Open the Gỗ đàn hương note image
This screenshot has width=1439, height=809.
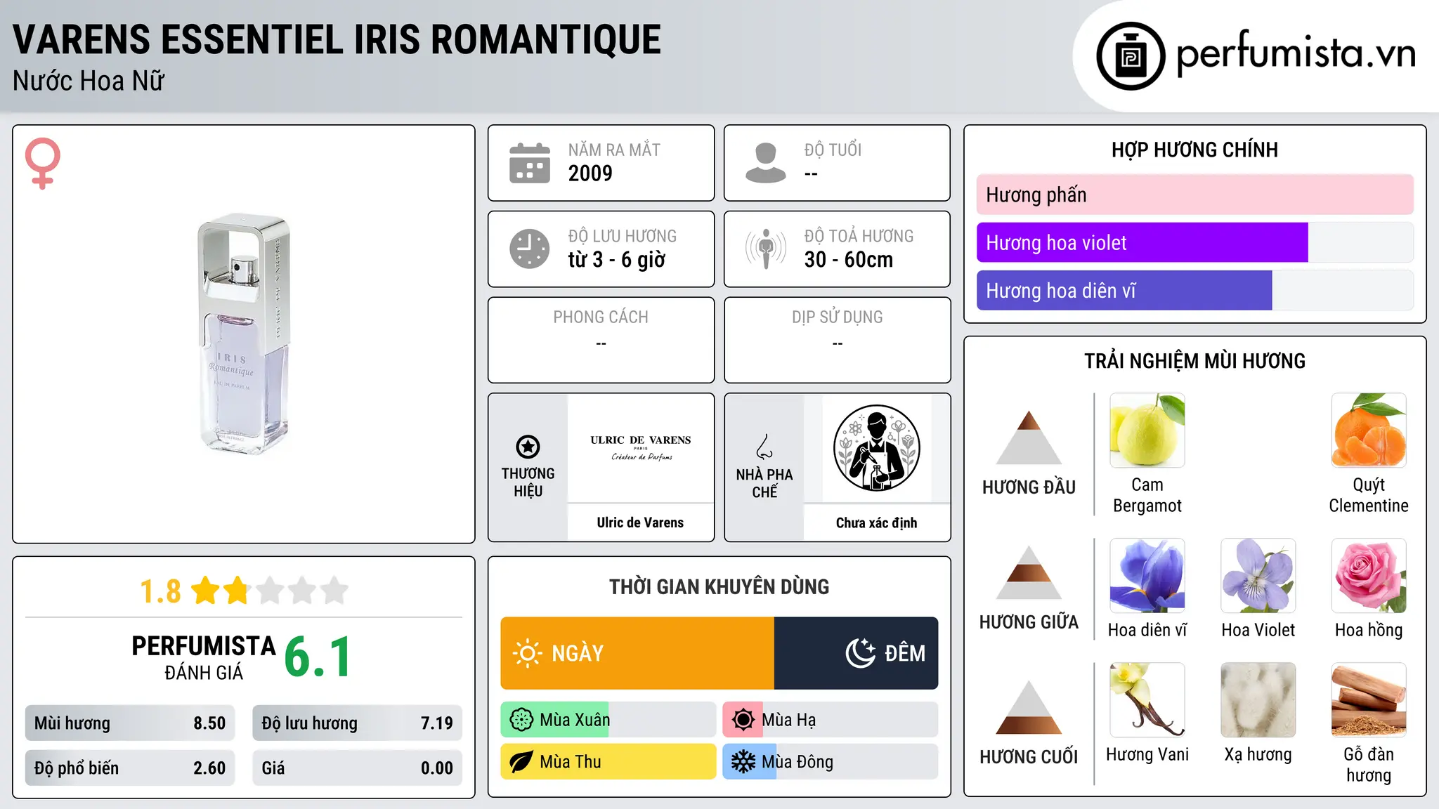[1369, 700]
